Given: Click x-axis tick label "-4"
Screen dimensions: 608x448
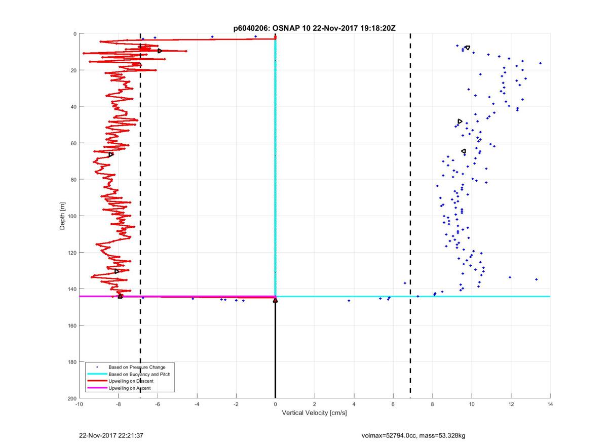Looking at the screenshot, I should point(197,404).
